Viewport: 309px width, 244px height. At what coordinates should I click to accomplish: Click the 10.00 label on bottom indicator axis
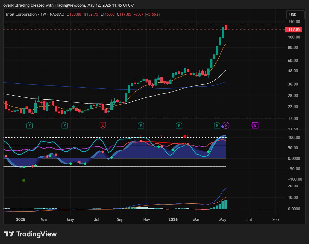coord(293,197)
